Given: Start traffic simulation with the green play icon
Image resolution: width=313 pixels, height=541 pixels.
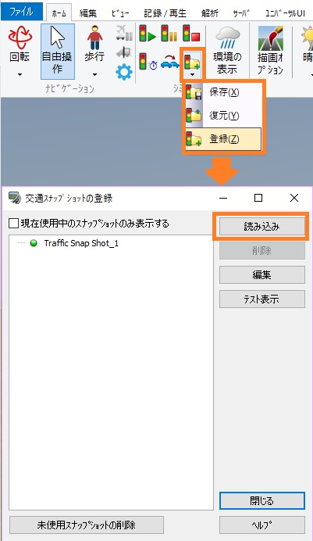Looking at the screenshot, I should tap(148, 34).
